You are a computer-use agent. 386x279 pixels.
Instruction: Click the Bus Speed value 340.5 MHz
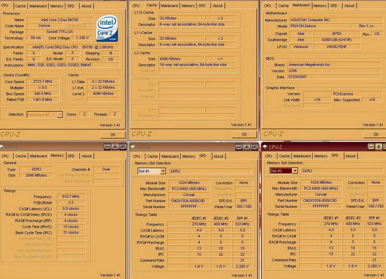43,93
